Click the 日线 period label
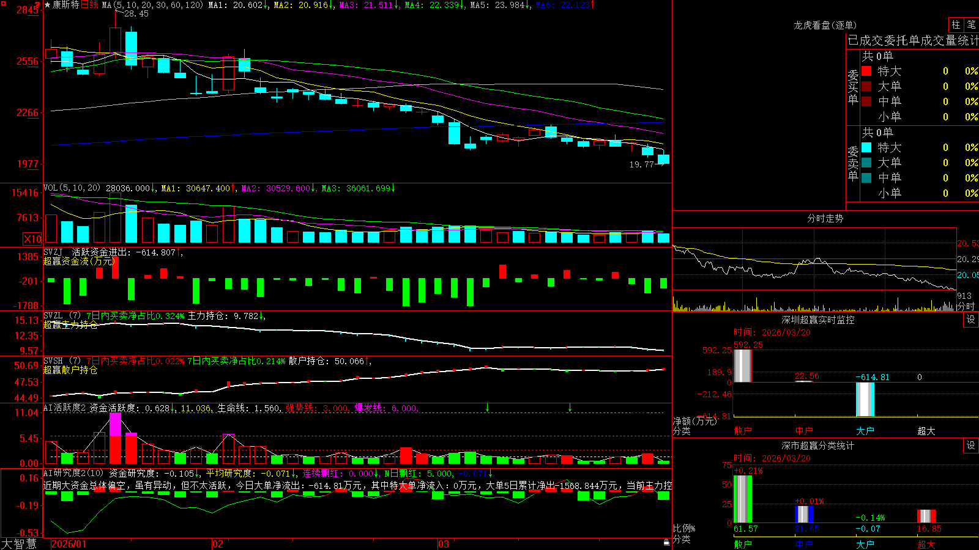 [x=89, y=5]
